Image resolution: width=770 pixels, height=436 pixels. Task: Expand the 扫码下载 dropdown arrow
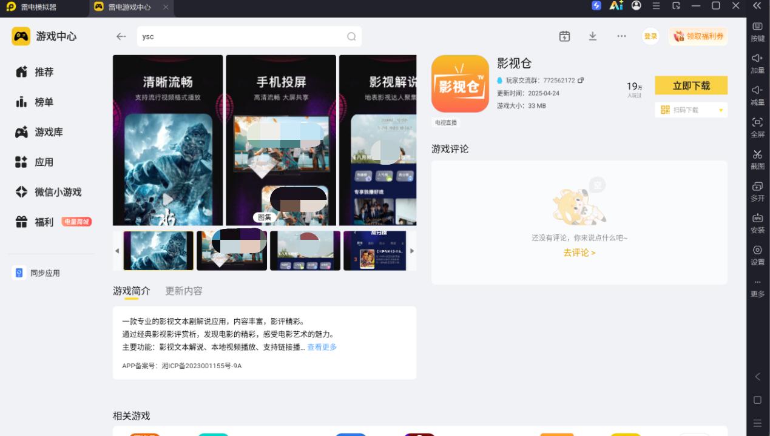721,110
